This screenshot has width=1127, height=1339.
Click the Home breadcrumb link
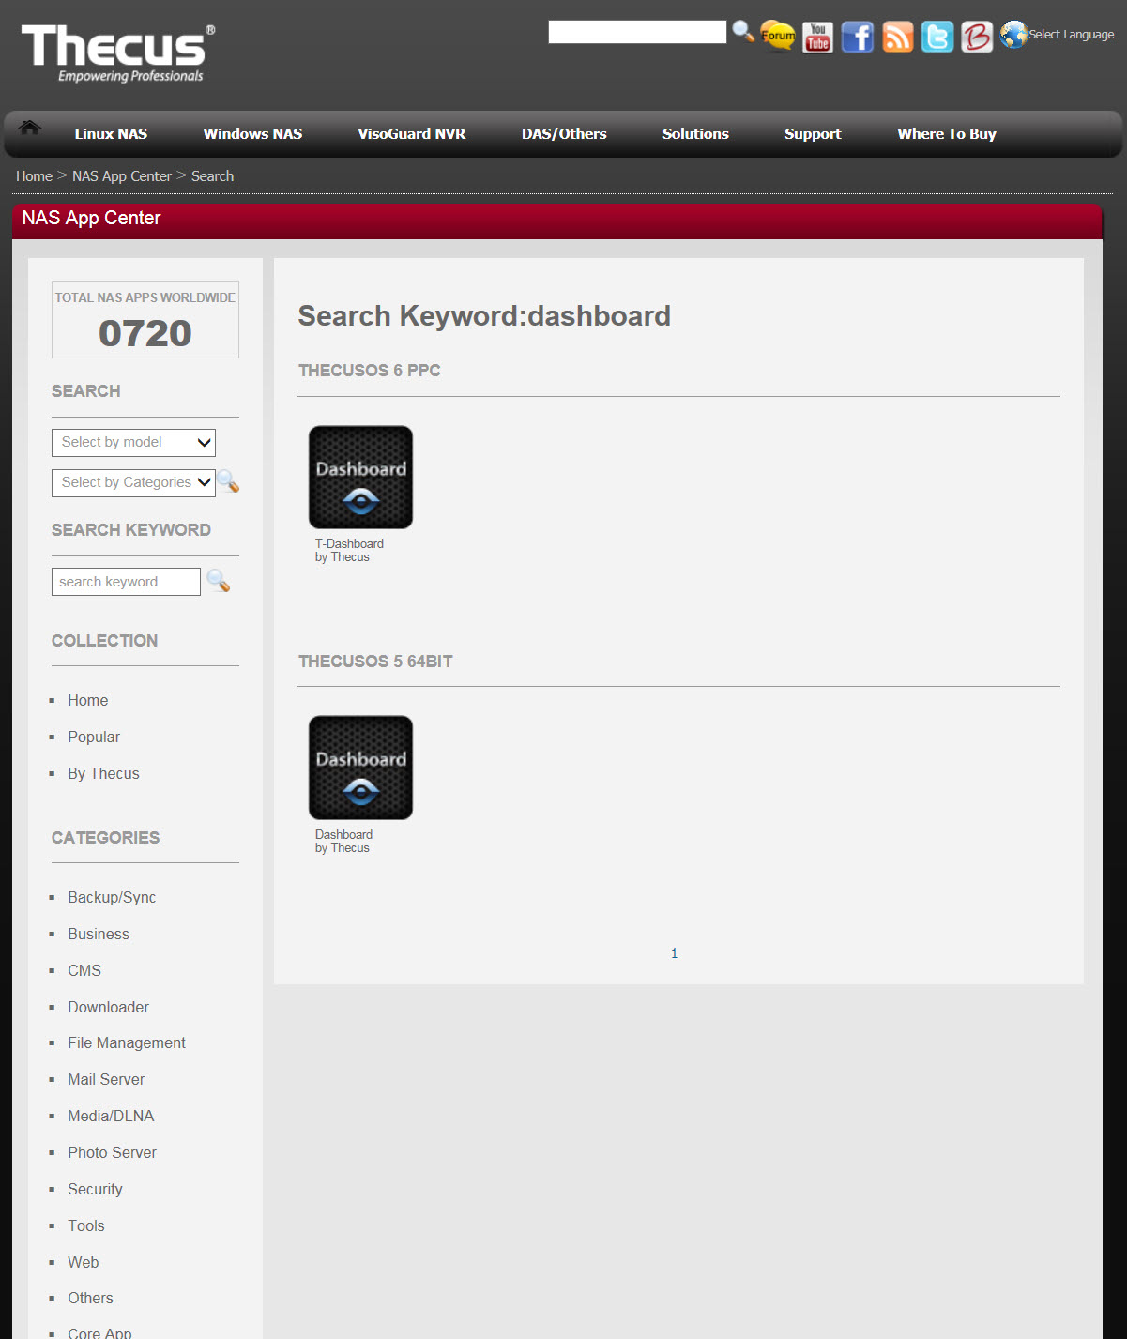[34, 176]
